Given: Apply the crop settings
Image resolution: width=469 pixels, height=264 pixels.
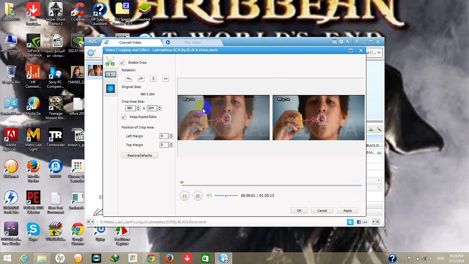Looking at the screenshot, I should [347, 210].
